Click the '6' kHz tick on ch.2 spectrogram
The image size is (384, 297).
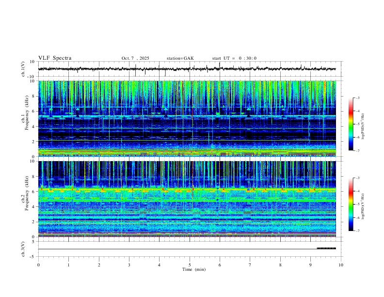click(33, 192)
